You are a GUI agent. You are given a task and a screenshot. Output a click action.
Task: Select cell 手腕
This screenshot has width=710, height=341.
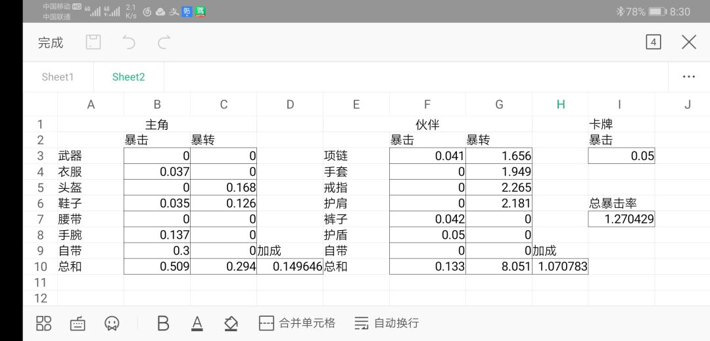click(x=91, y=235)
